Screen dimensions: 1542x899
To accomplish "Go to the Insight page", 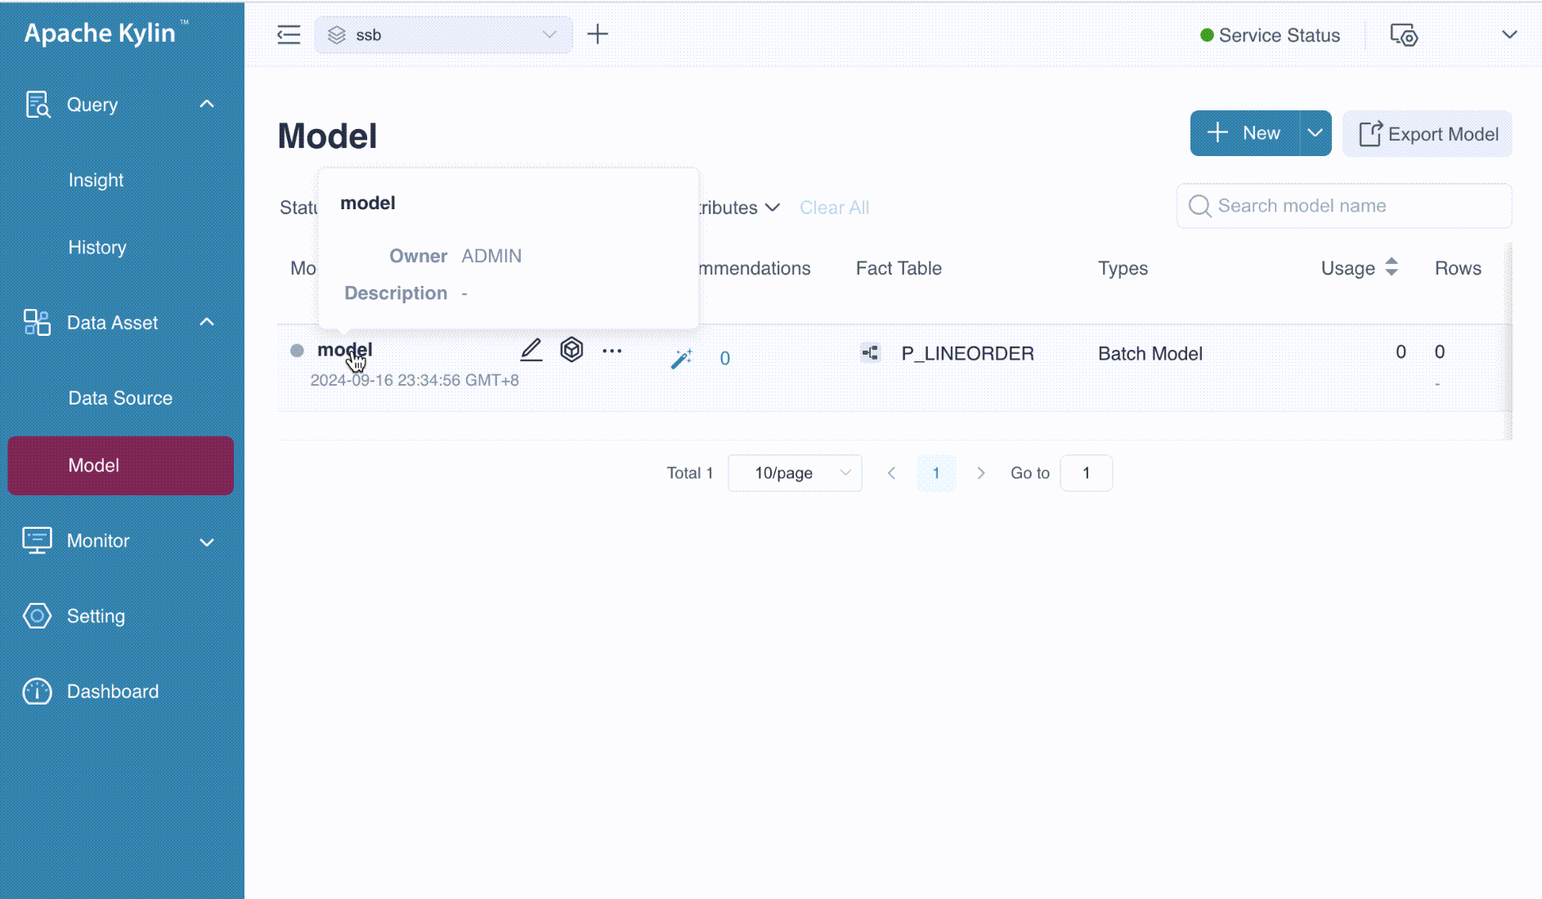I will click(x=96, y=180).
